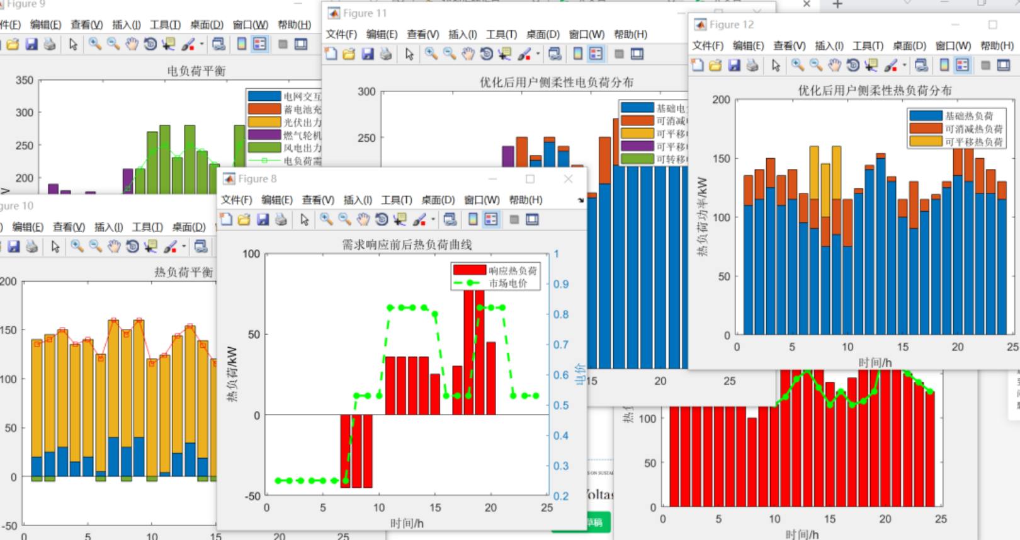Open 窗口(W) menu in Figure 12
Viewport: 1020px width, 540px height.
[x=953, y=45]
